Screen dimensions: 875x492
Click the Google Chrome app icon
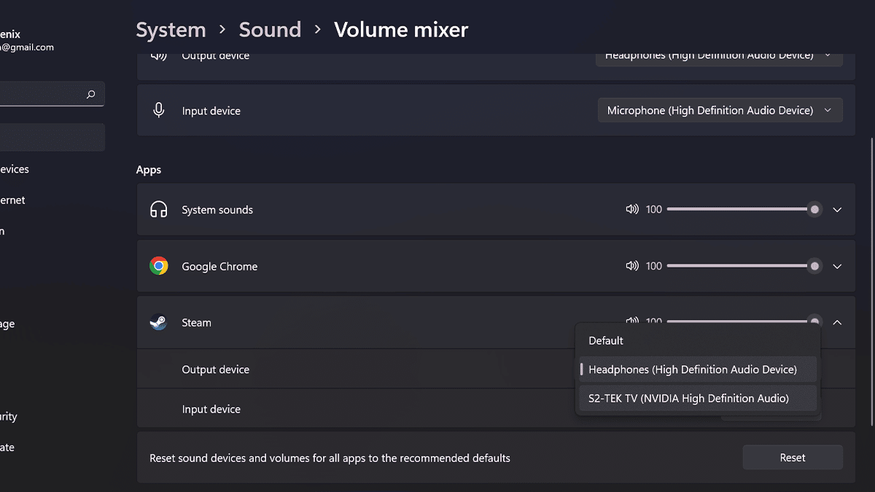tap(159, 266)
